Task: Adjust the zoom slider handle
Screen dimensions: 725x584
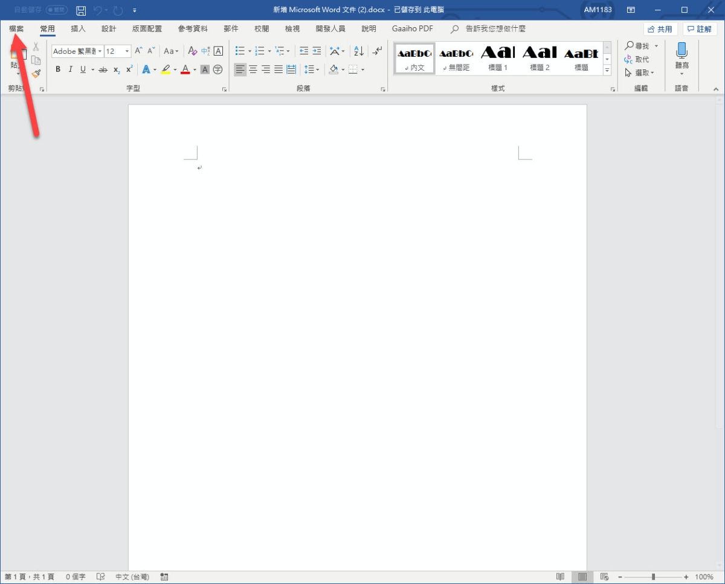Action: [653, 577]
